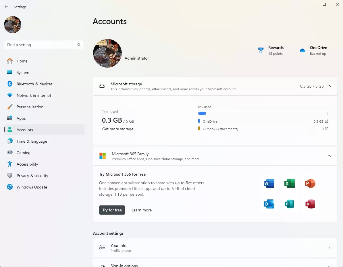Click the Privacy & security shield icon
The image size is (343, 267).
[10, 175]
